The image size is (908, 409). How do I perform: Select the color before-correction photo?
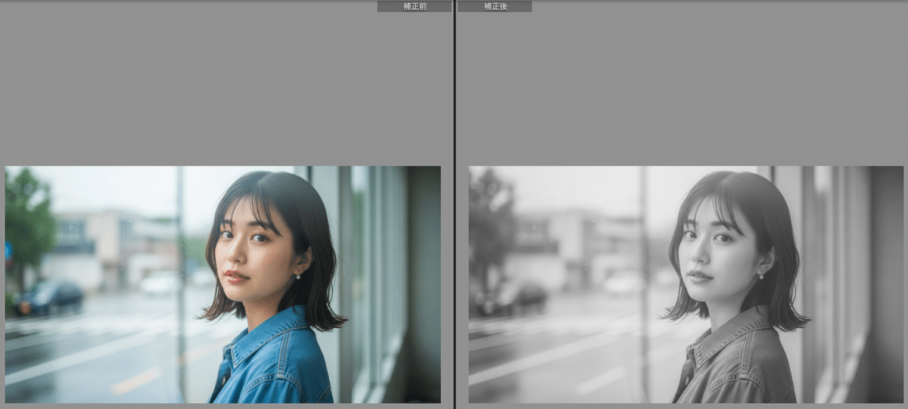pos(222,284)
